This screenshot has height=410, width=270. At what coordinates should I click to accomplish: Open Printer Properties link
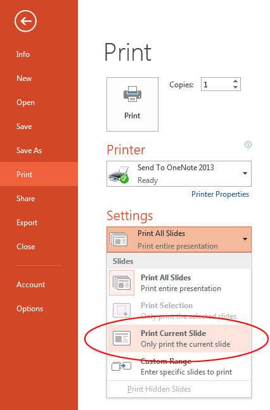tap(220, 194)
